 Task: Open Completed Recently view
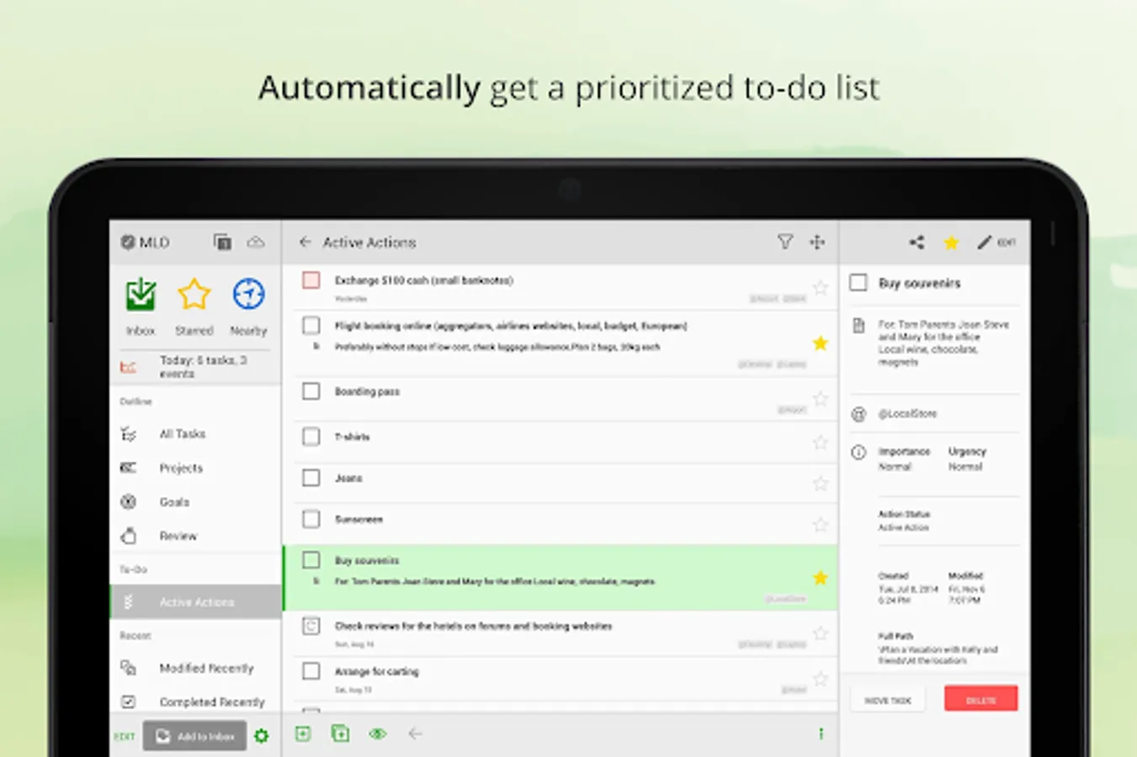195,701
